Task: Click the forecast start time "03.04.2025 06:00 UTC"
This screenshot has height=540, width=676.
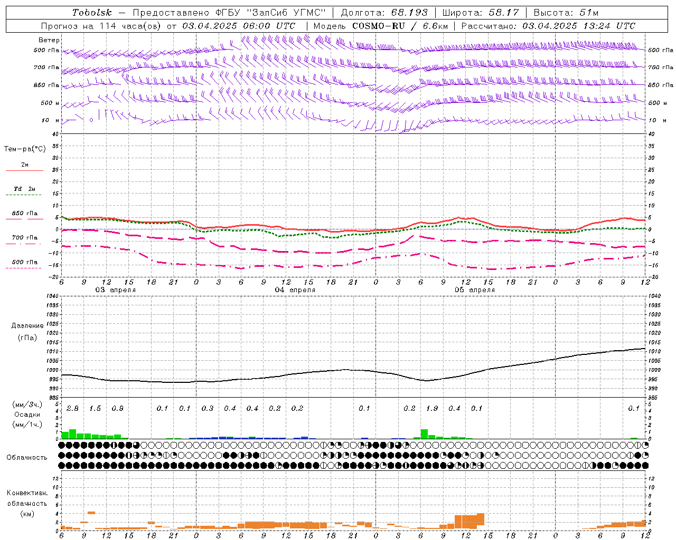Action: [239, 26]
